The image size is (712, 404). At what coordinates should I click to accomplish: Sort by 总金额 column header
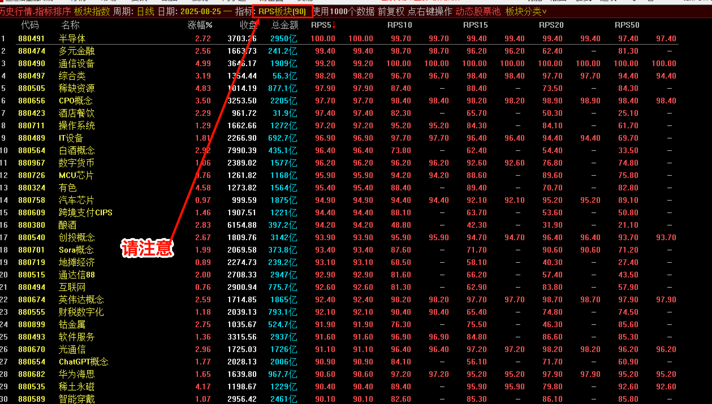[284, 25]
